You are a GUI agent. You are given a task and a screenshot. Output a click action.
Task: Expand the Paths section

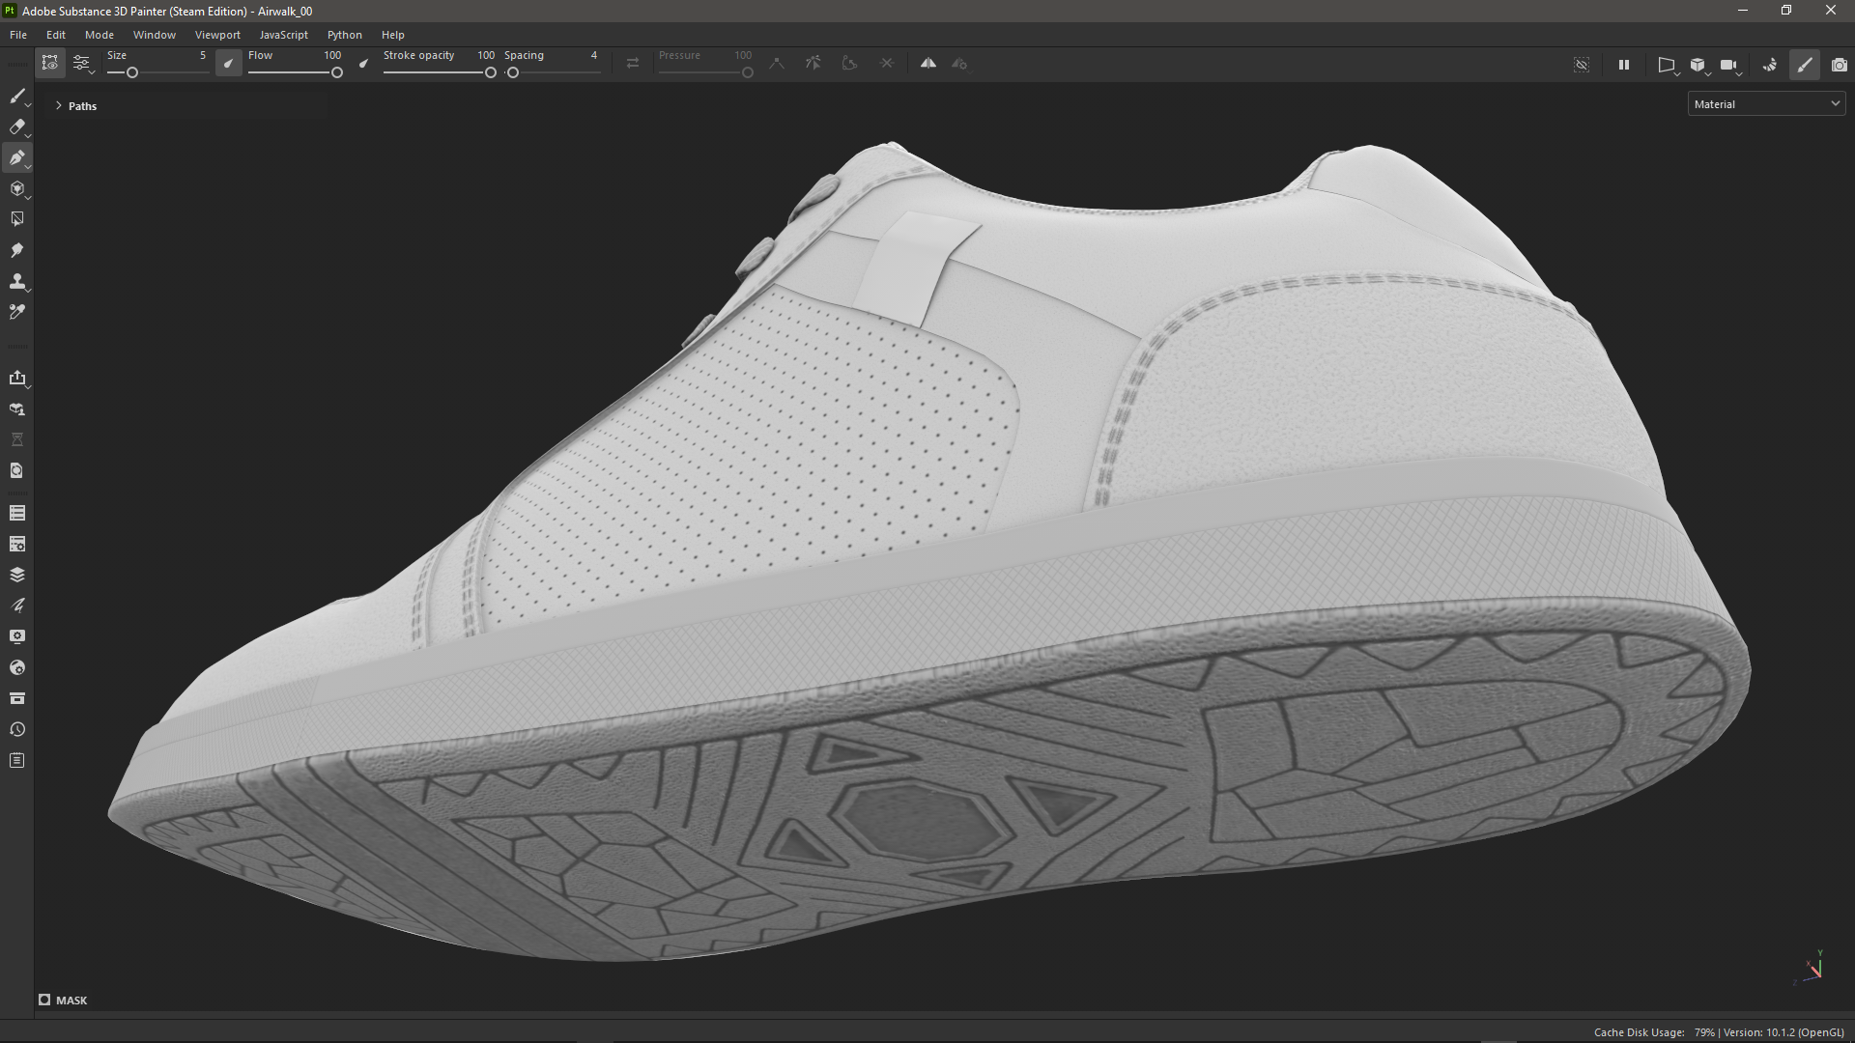pyautogui.click(x=59, y=106)
